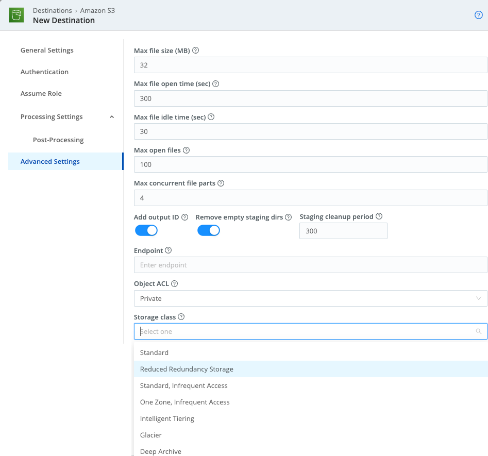488x456 pixels.
Task: Click the green S3 bucket logo
Action: coord(16,15)
